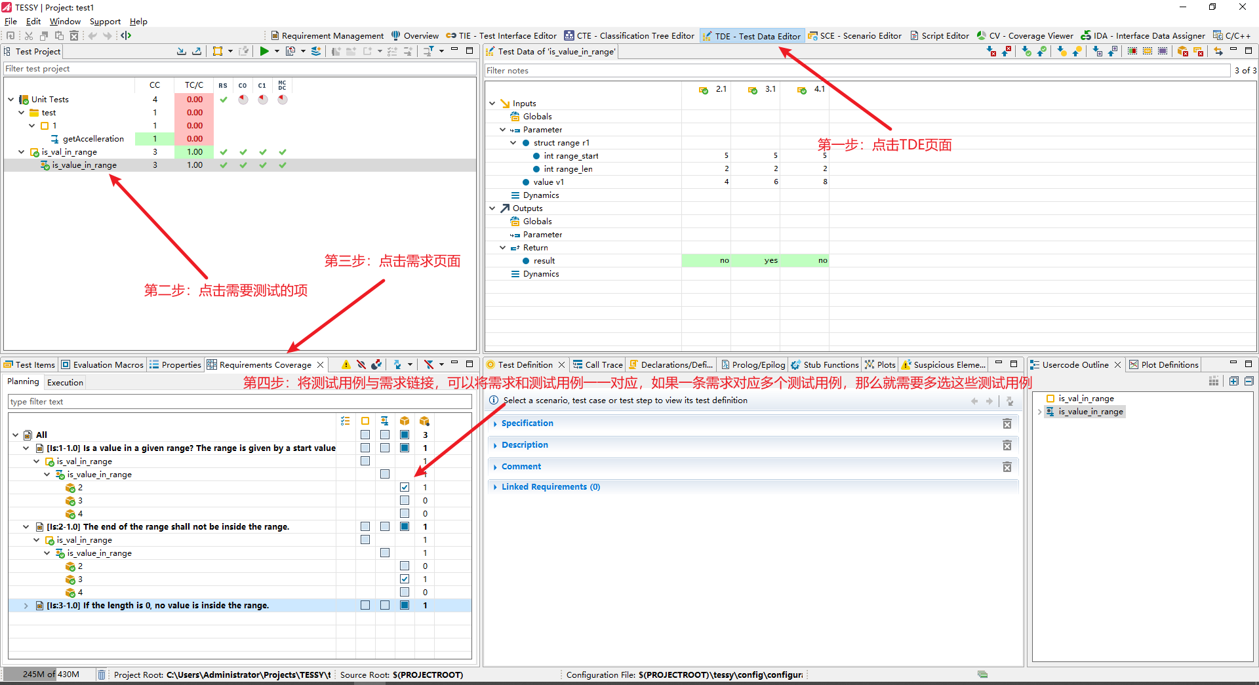Collapse the Outputs node in Test Data
1259x685 pixels.
[492, 208]
